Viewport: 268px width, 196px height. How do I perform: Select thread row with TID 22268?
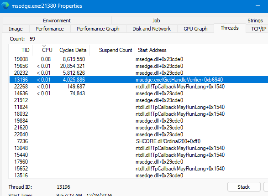click(139, 86)
